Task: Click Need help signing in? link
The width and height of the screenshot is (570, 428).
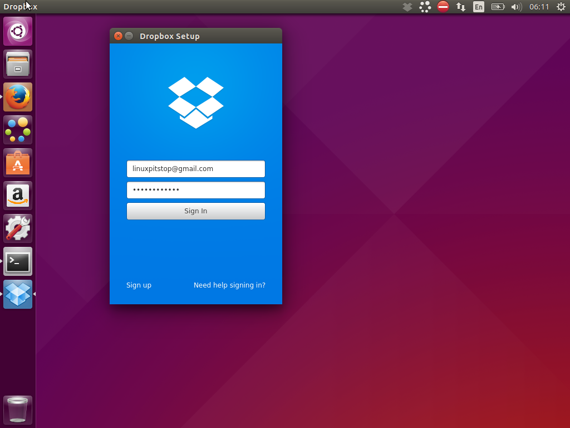Action: [x=229, y=285]
